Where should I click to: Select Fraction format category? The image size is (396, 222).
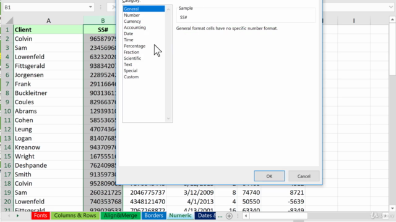tap(131, 52)
